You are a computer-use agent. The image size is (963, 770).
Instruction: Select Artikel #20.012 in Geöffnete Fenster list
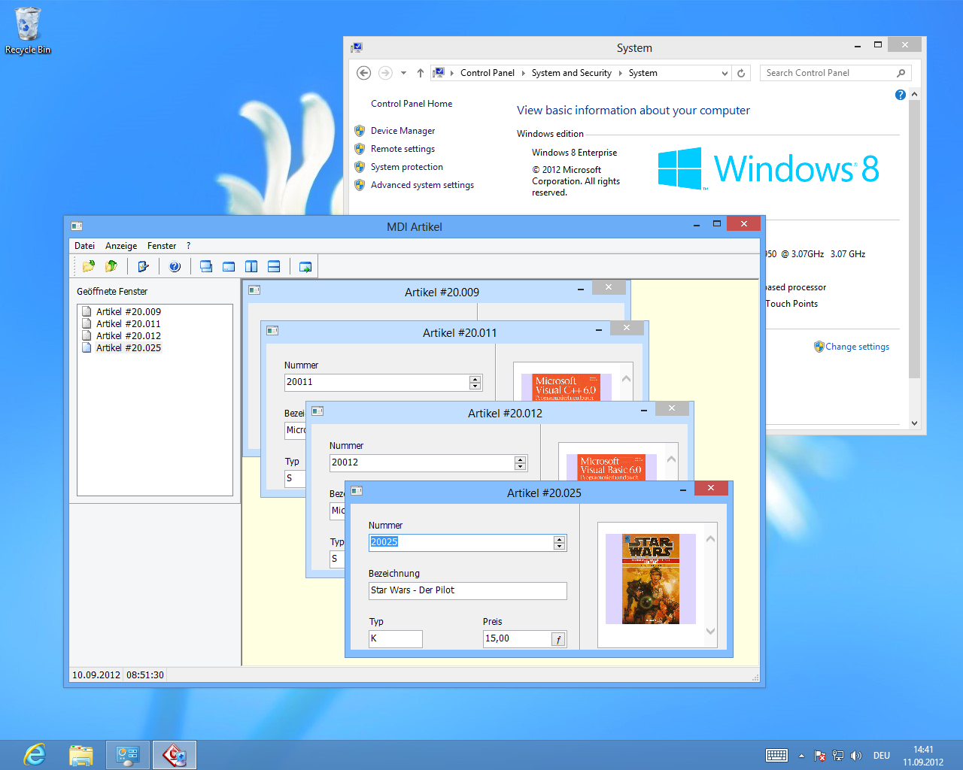pyautogui.click(x=128, y=336)
